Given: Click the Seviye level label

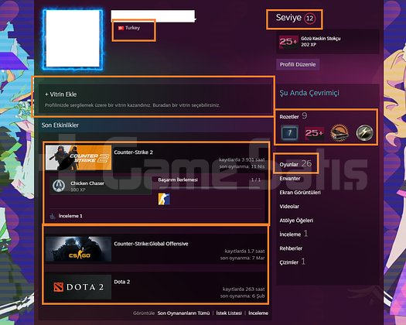Looking at the screenshot, I should (288, 18).
